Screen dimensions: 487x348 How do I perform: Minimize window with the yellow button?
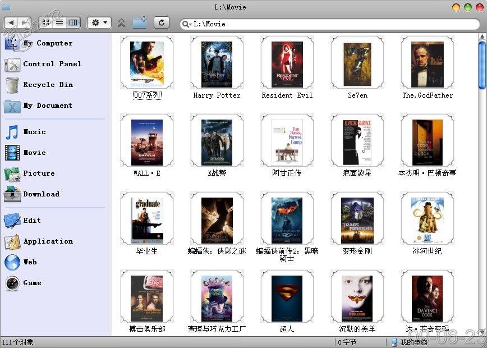[x=456, y=7]
